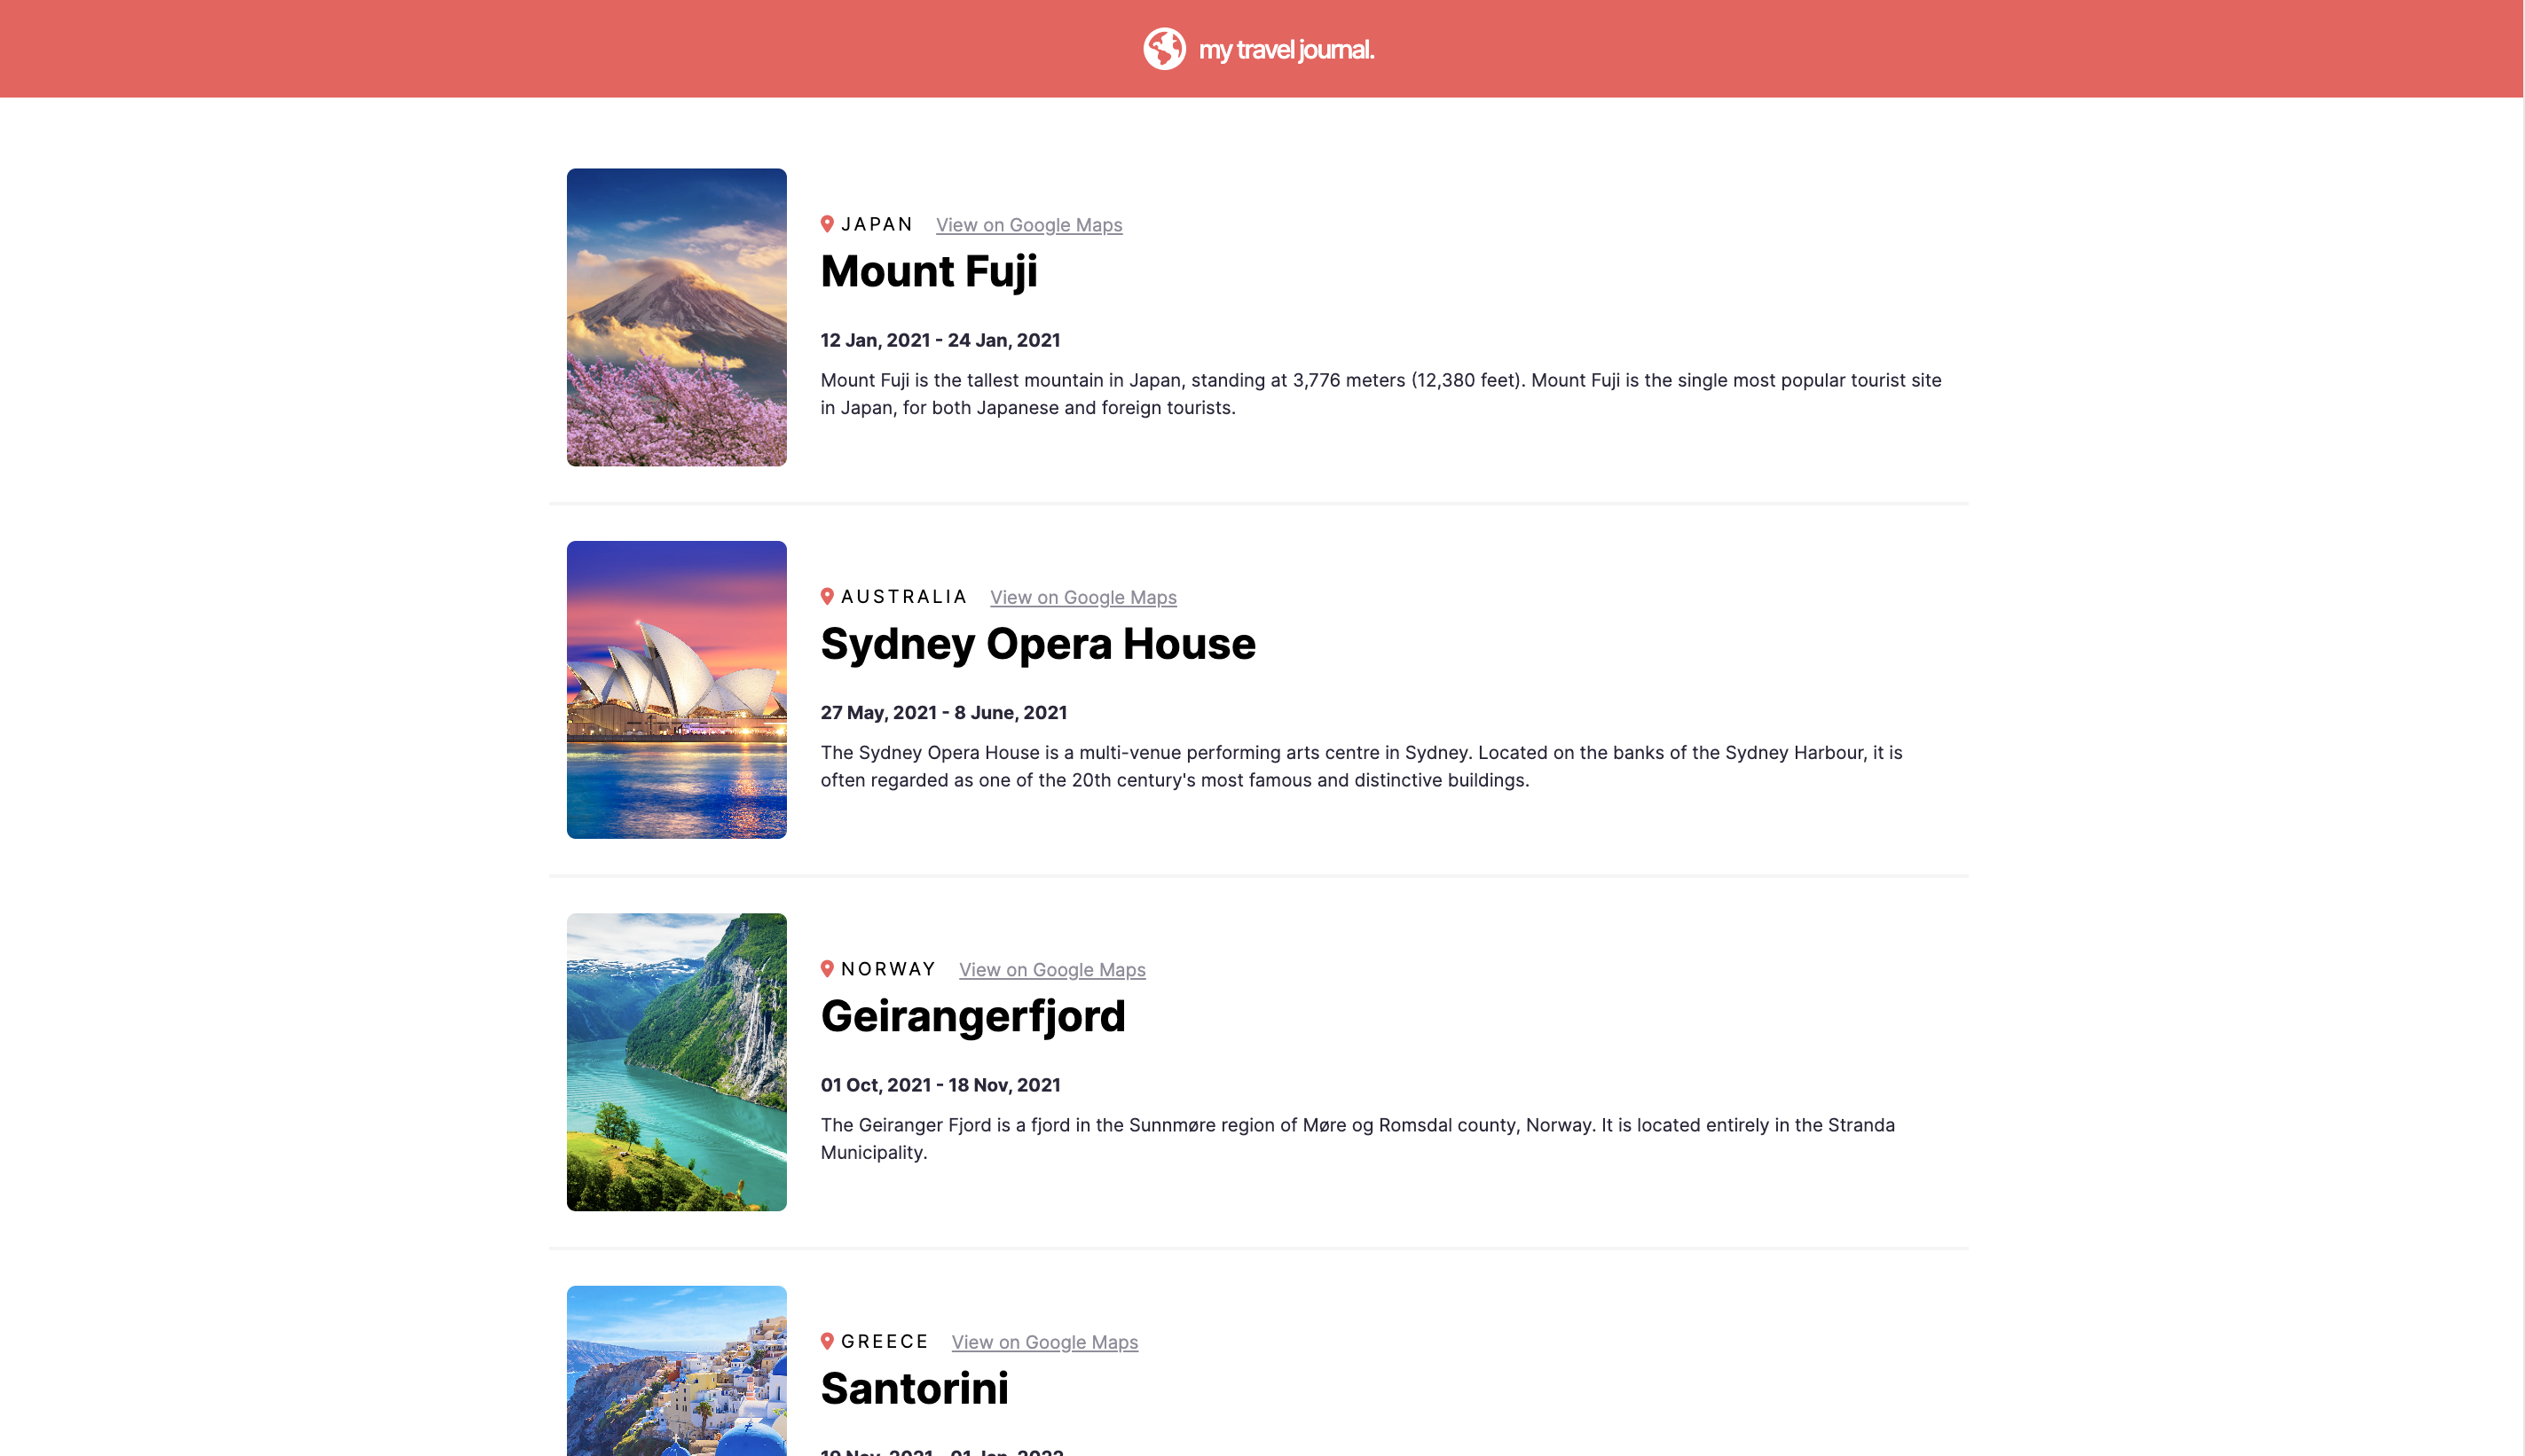Select the Santorini entry title
This screenshot has height=1456, width=2525.
(x=915, y=1388)
